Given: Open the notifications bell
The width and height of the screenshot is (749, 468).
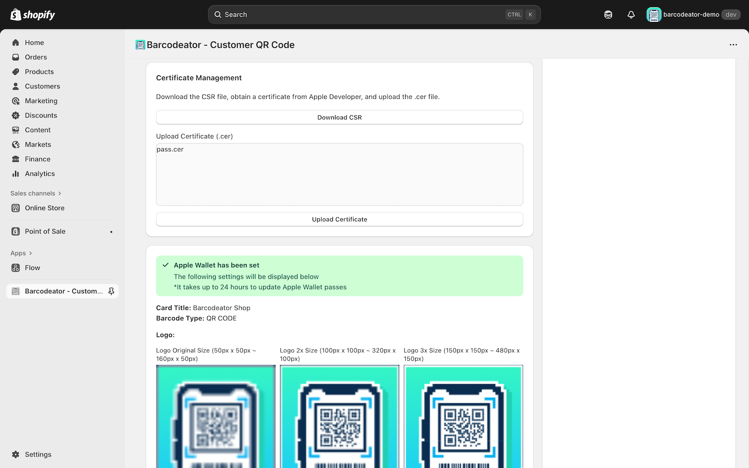Looking at the screenshot, I should (x=631, y=14).
